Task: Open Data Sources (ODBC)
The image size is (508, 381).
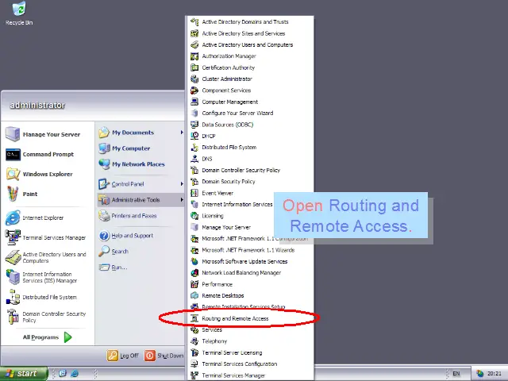Action: click(x=251, y=125)
